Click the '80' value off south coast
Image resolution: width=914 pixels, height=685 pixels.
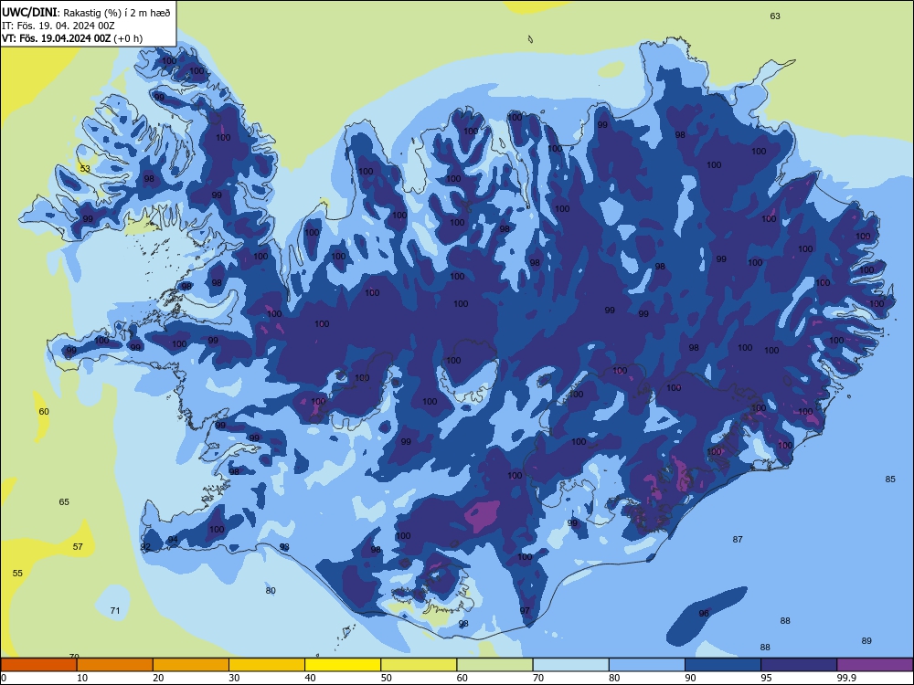(271, 590)
